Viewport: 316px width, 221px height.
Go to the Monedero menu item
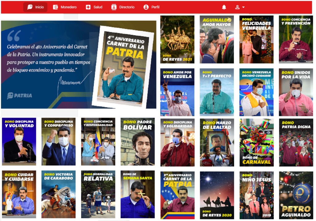click(x=69, y=7)
